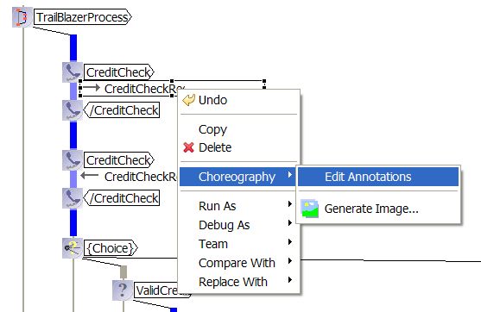The height and width of the screenshot is (312, 481).
Task: Click the Generate Image picture icon
Action: click(x=309, y=209)
